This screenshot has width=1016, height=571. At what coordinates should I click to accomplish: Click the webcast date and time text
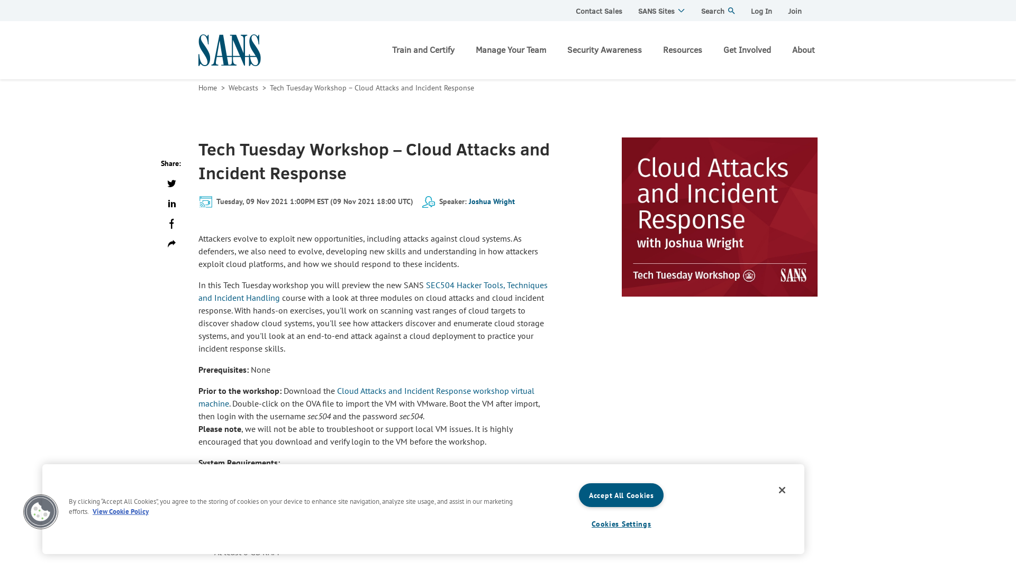[314, 201]
